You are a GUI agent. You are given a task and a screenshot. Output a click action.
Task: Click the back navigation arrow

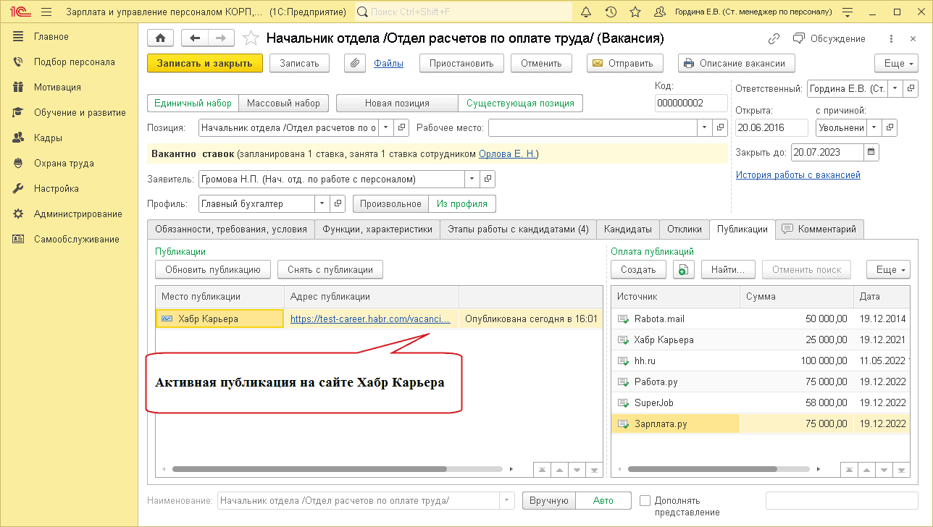(195, 38)
